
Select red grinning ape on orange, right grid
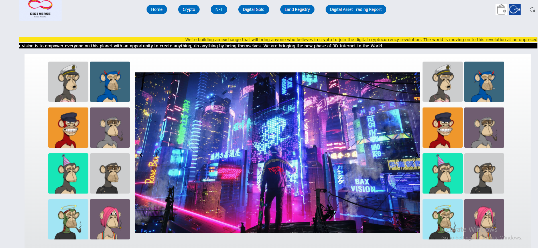(x=442, y=127)
